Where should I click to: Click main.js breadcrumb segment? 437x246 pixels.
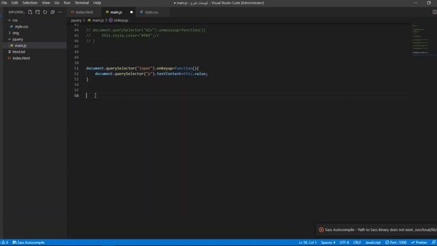96,20
